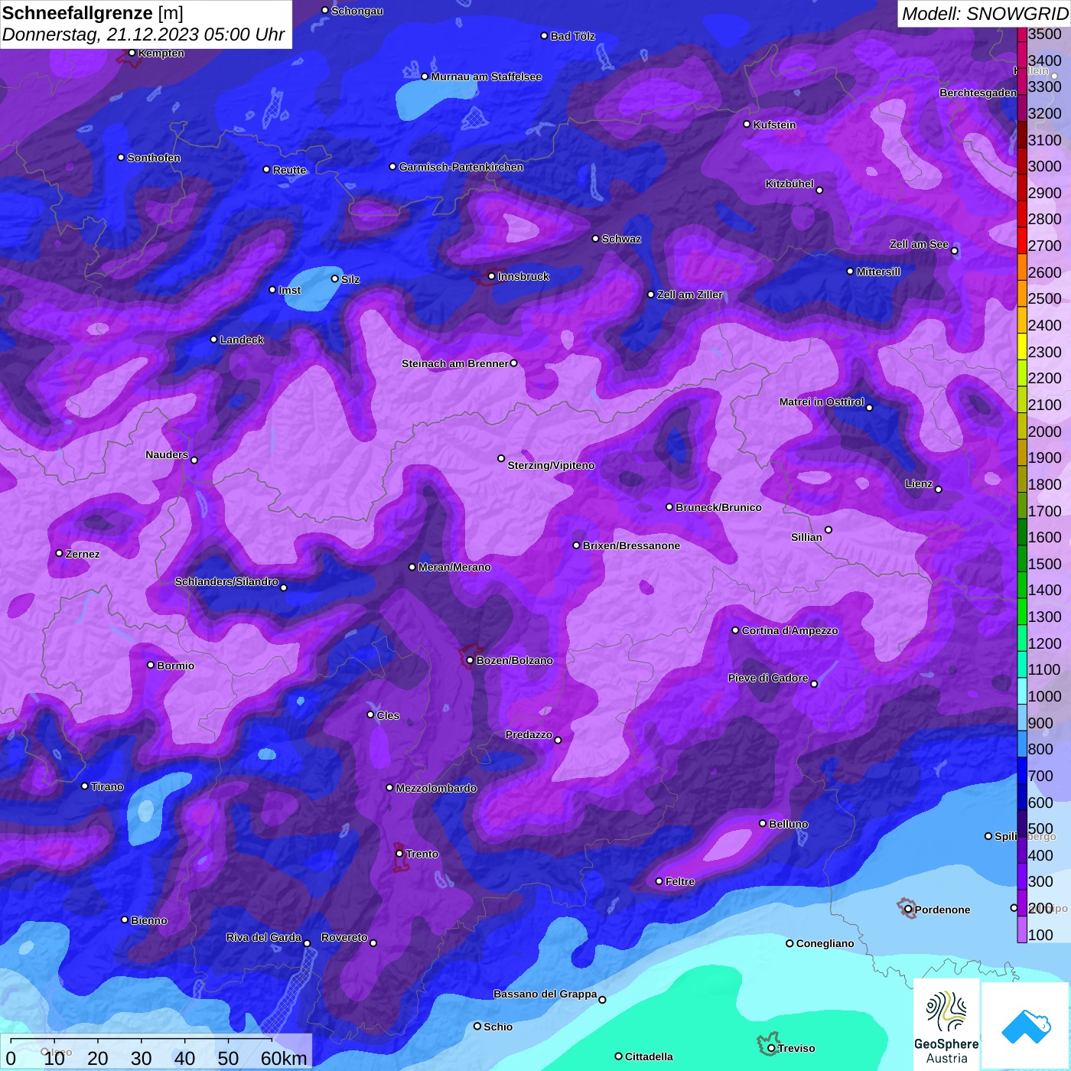This screenshot has width=1071, height=1071.
Task: Click the legend value 3500
Action: point(1044,34)
